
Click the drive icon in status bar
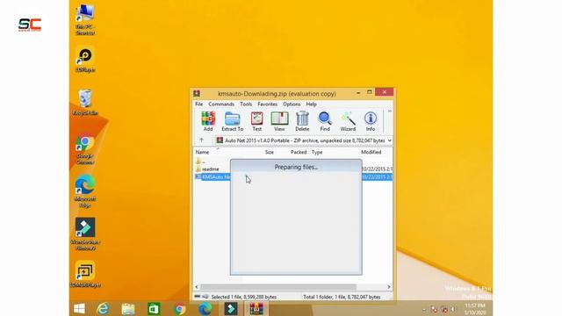click(197, 297)
